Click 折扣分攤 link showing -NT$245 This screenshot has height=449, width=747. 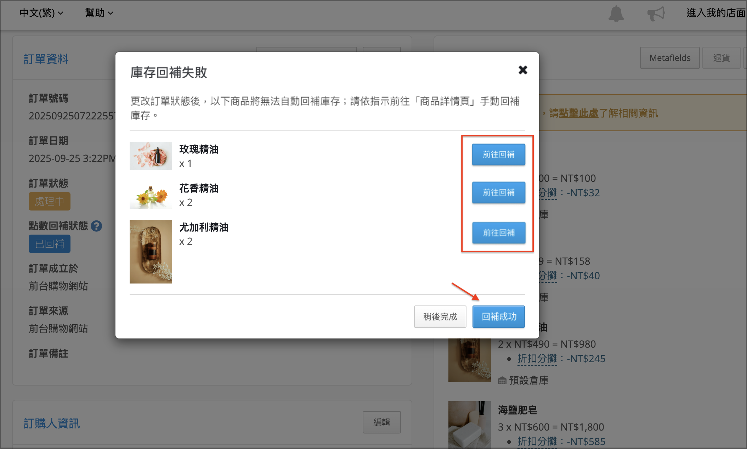tap(537, 359)
